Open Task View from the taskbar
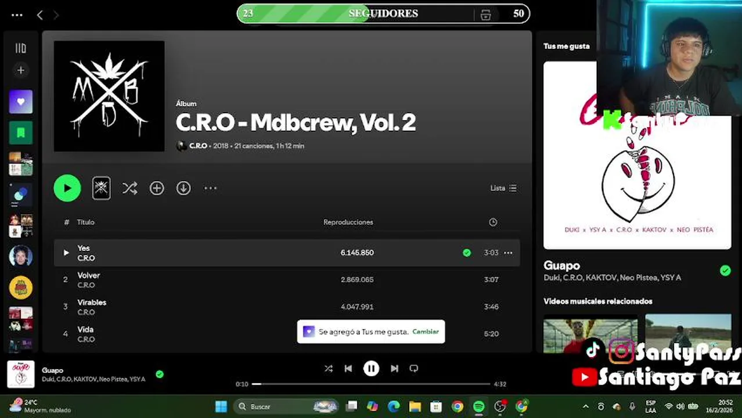Image resolution: width=742 pixels, height=418 pixels. click(x=351, y=406)
